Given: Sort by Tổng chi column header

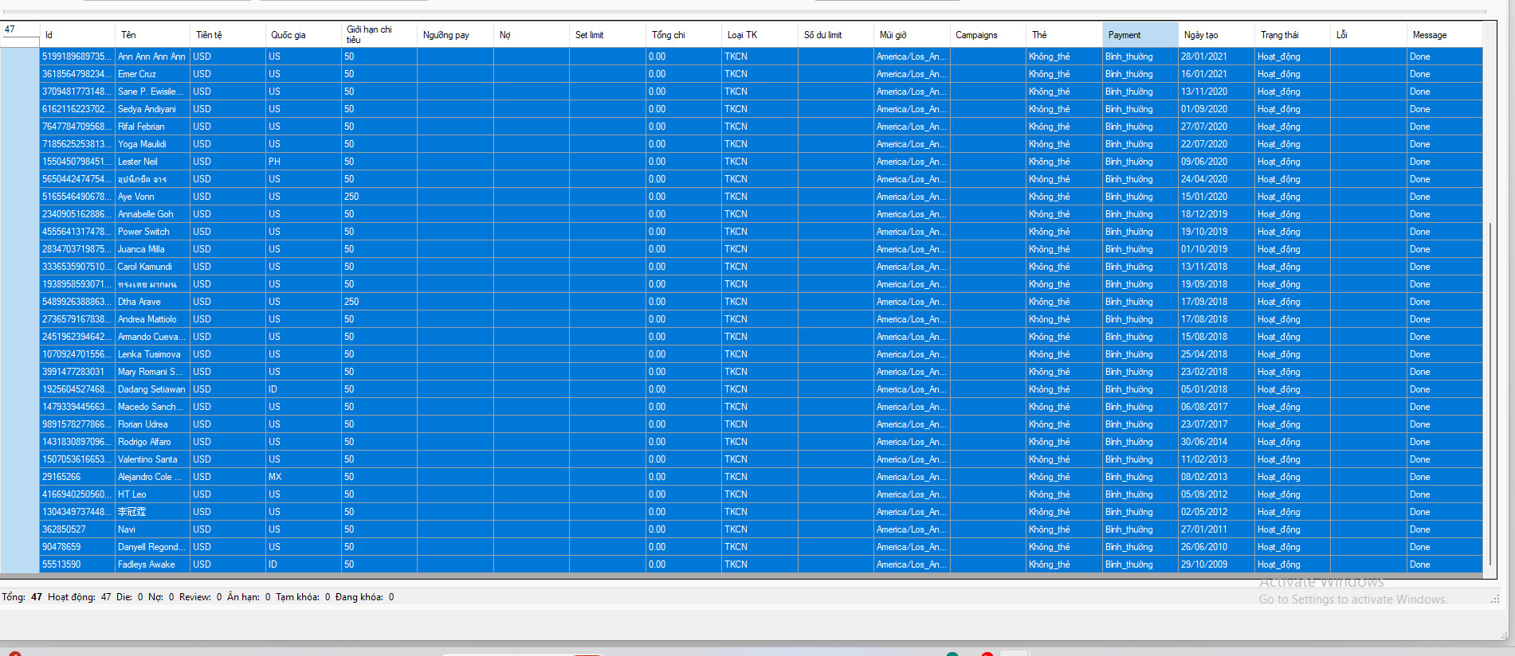Looking at the screenshot, I should [684, 35].
